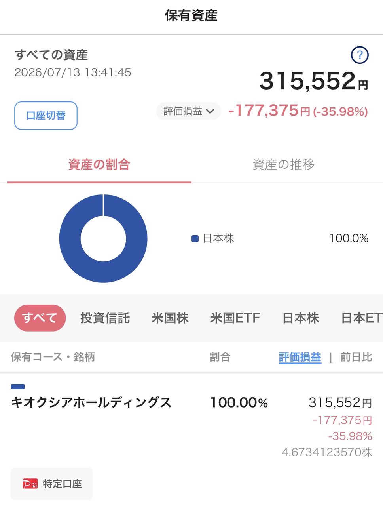Open the question mark help icon
This screenshot has width=383, height=507.
(360, 55)
